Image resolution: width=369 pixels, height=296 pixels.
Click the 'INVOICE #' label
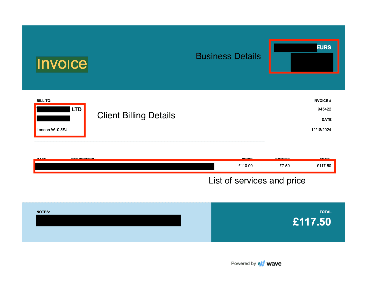(322, 101)
